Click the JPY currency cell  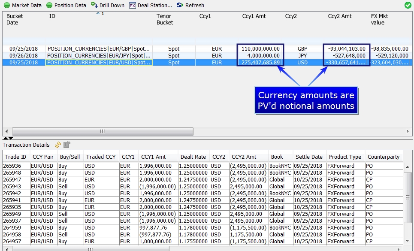[x=302, y=55]
